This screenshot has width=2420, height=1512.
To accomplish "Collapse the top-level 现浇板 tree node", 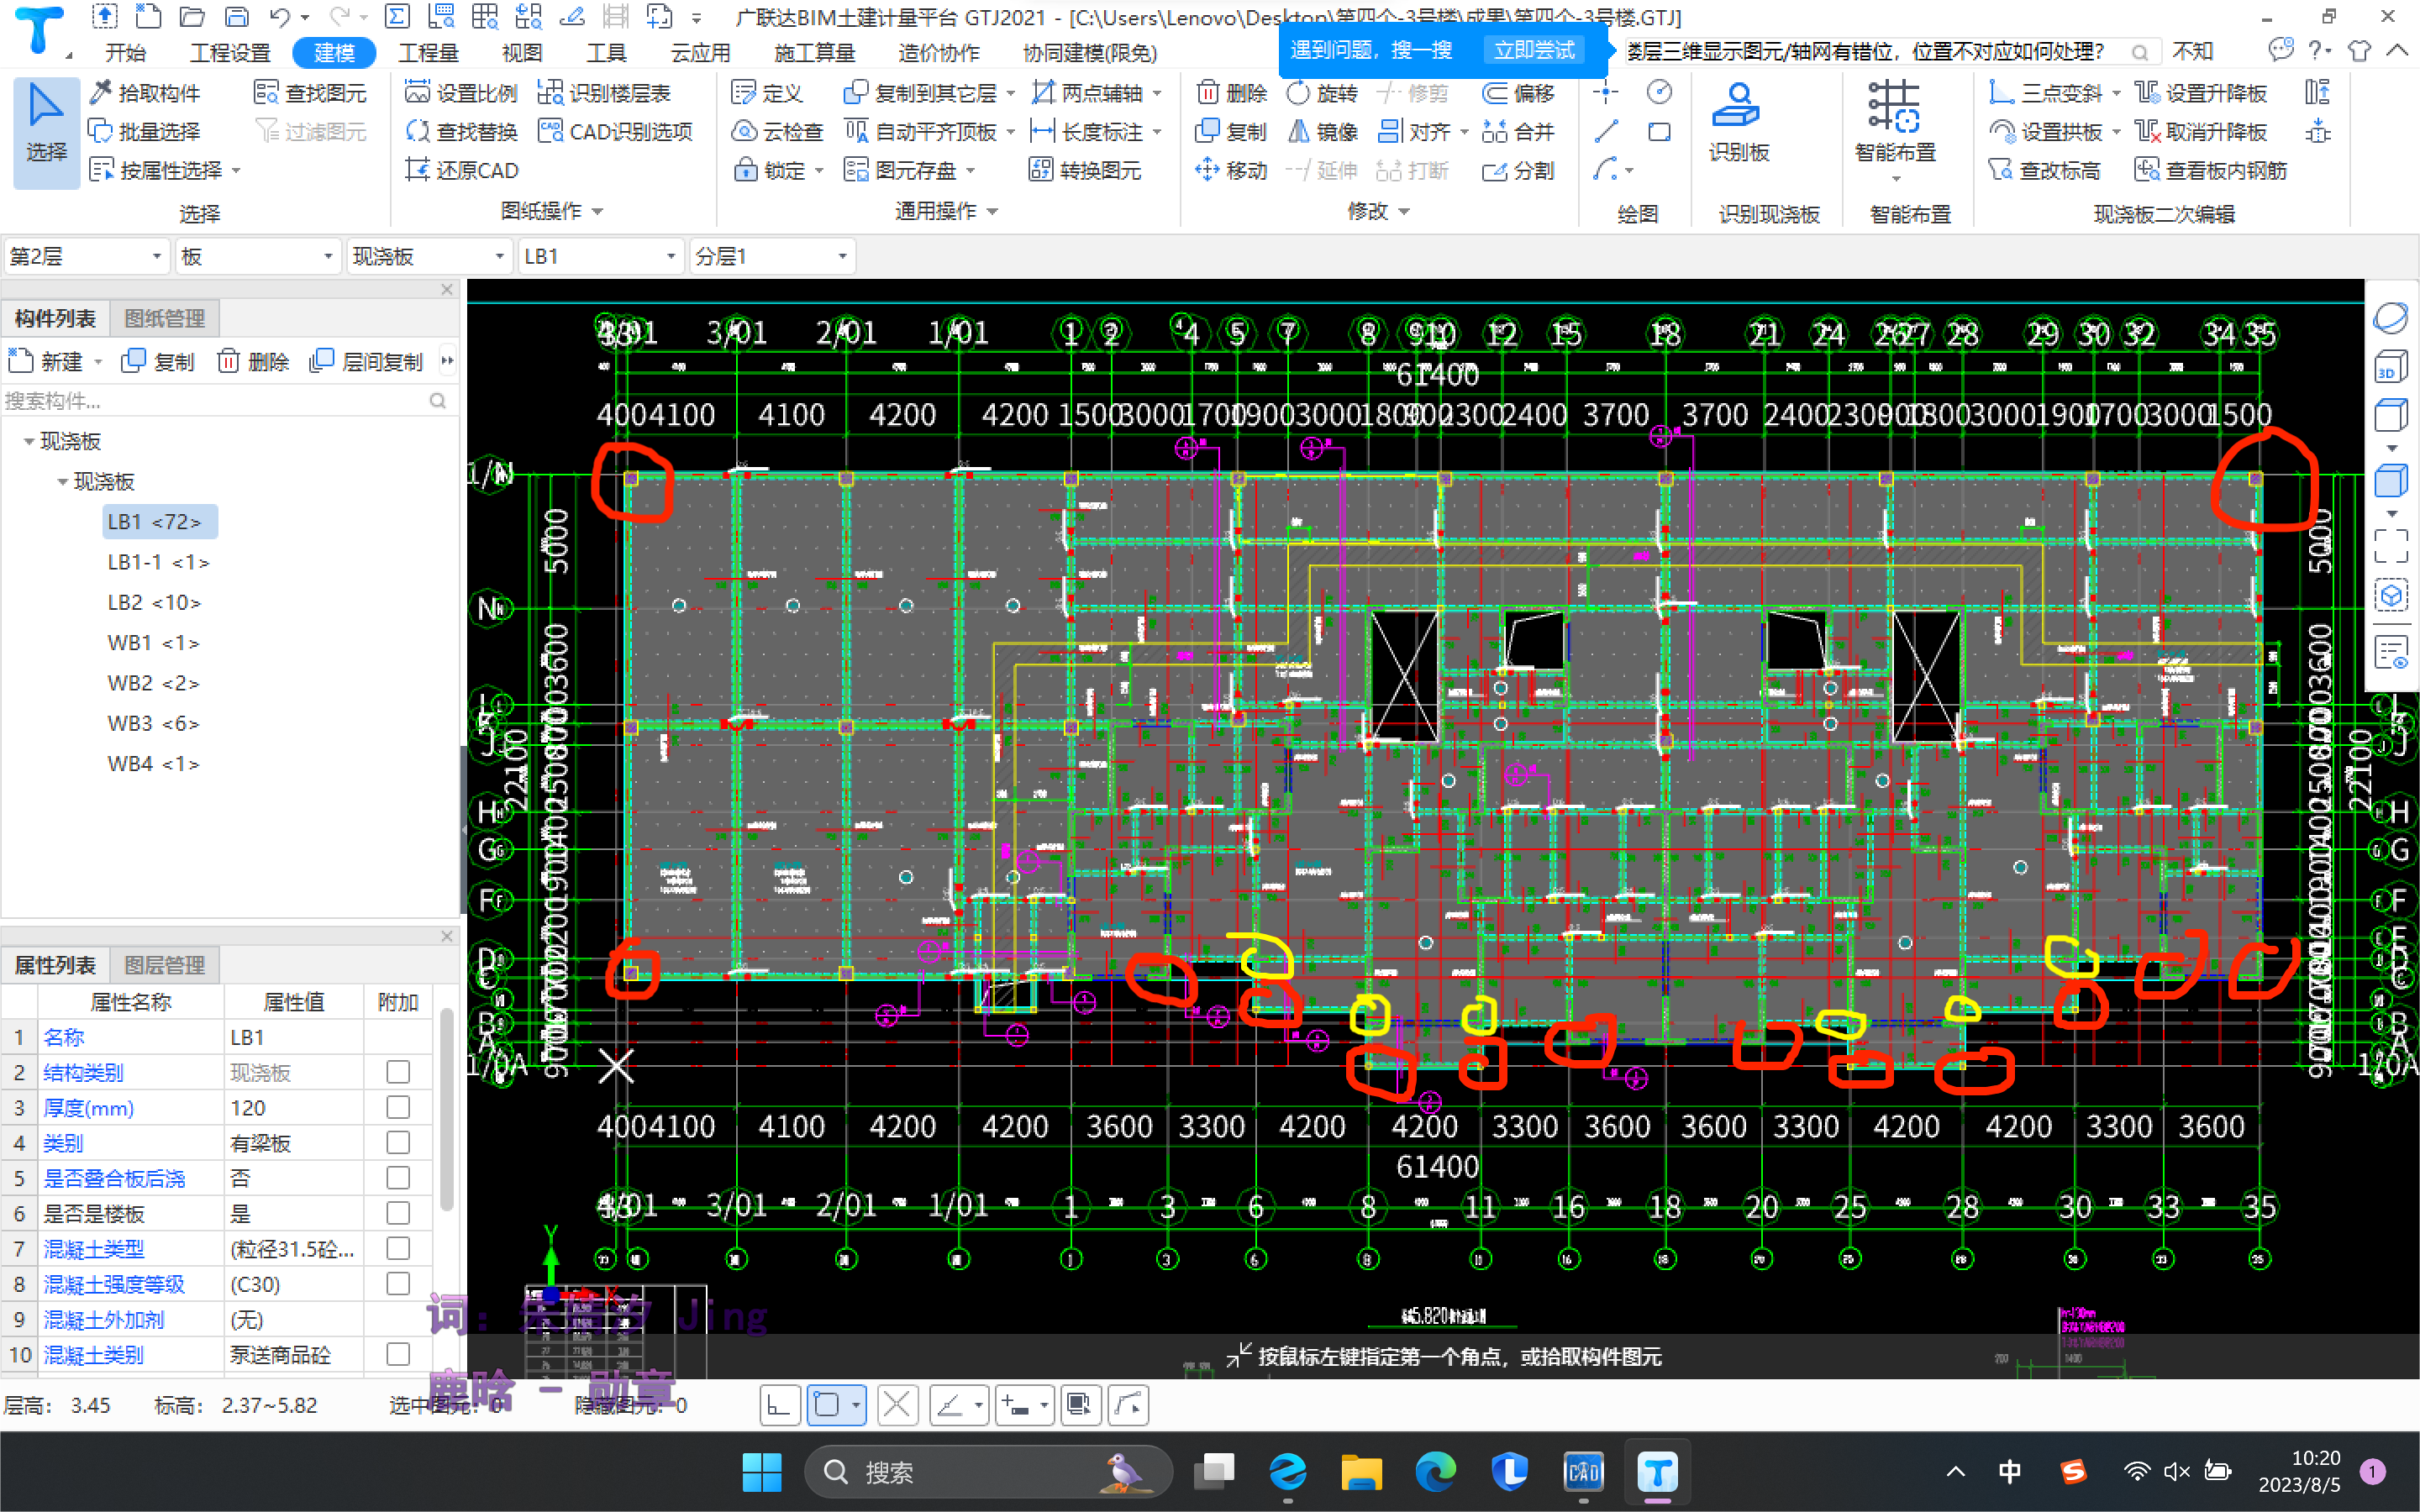I will (29, 441).
